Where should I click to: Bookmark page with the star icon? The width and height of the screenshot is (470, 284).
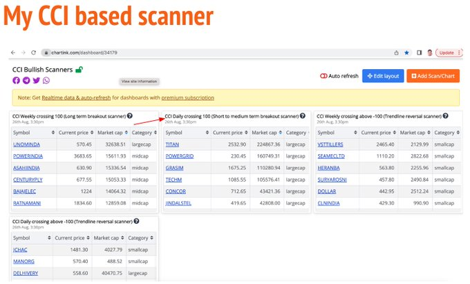coord(406,53)
